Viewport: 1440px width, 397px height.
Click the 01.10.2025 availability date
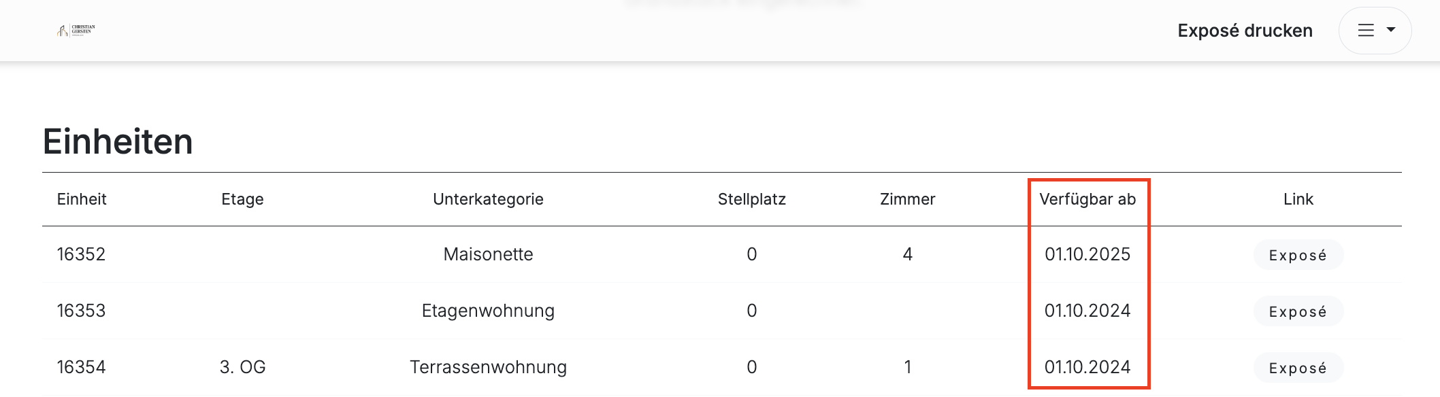coord(1087,254)
